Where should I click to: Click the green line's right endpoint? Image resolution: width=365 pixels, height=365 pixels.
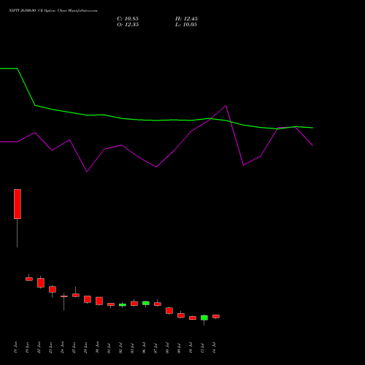click(x=312, y=128)
